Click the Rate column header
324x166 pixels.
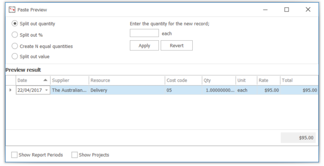[268, 80]
